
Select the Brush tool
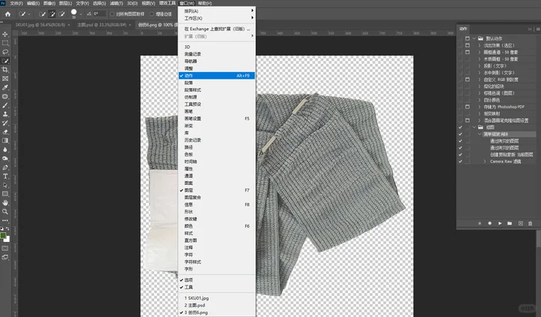(x=5, y=105)
